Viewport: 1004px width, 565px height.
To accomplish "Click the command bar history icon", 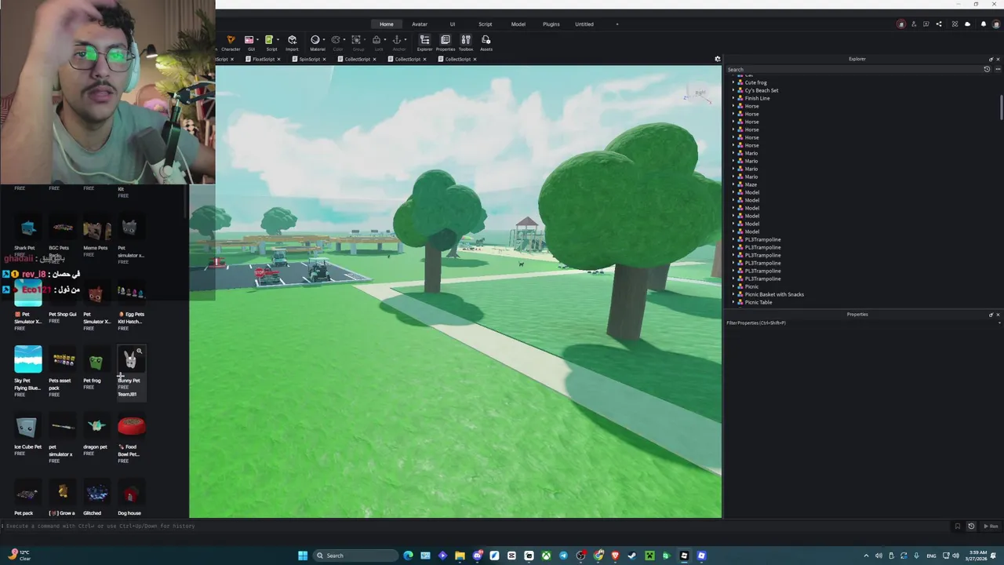I will [971, 526].
